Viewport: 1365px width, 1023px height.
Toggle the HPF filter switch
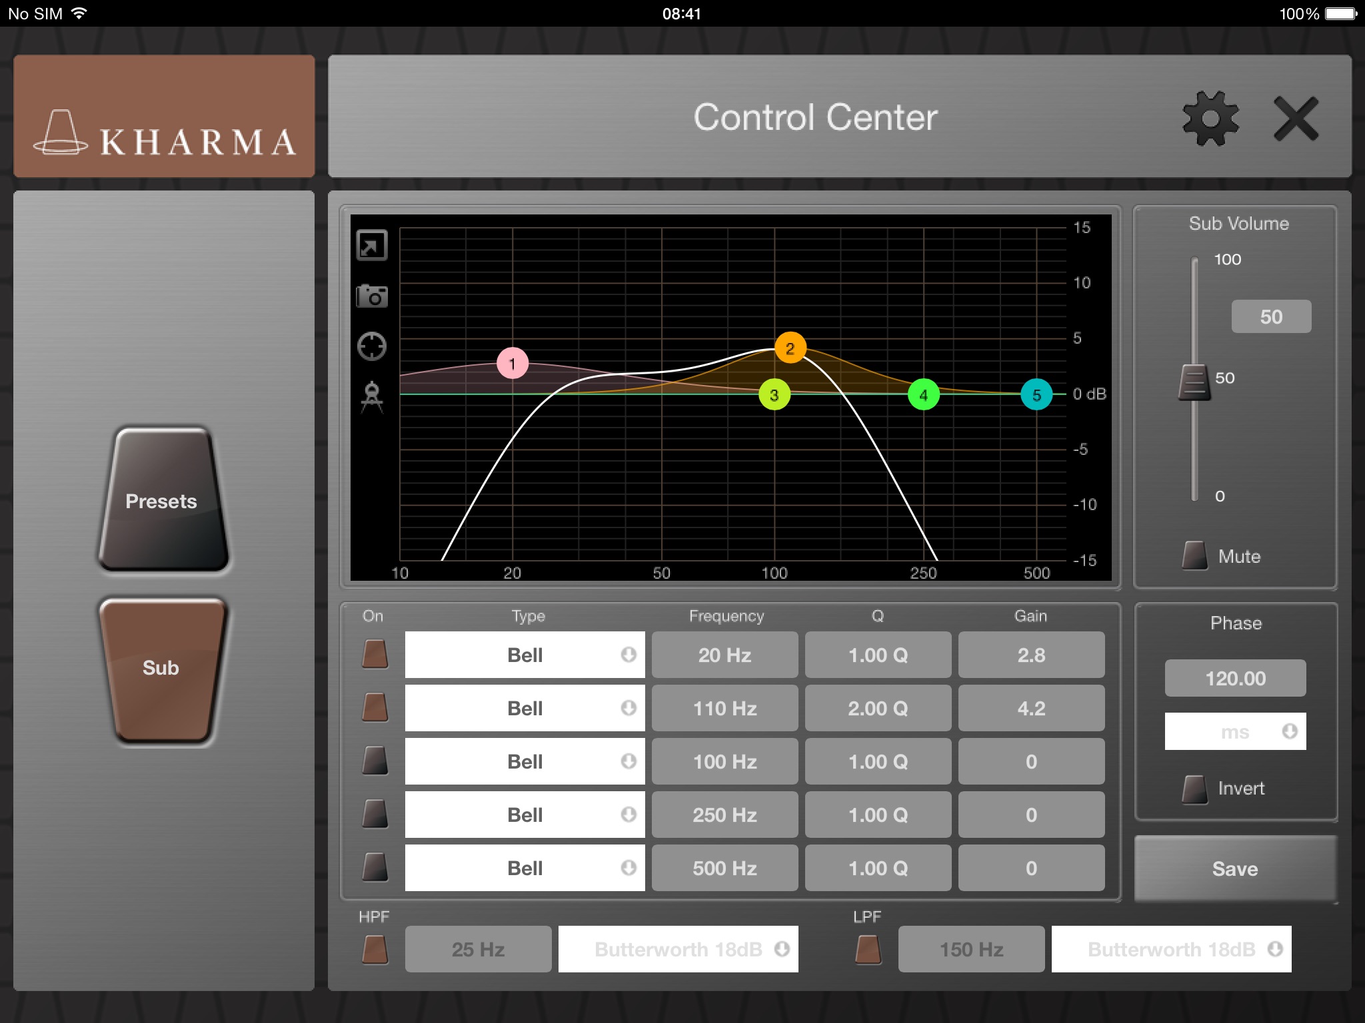[x=375, y=949]
